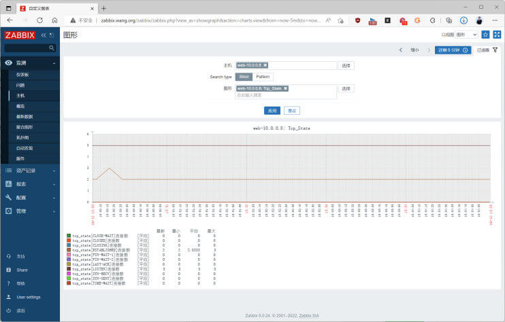Click the tcp_state[LISTEN] legend text
505x322 pixels.
click(96, 269)
